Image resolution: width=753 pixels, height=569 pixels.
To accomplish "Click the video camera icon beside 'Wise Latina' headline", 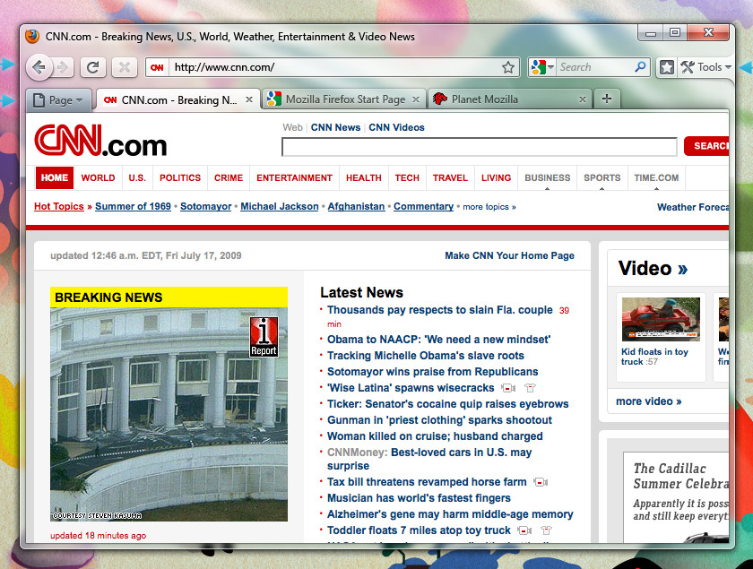I will point(508,388).
